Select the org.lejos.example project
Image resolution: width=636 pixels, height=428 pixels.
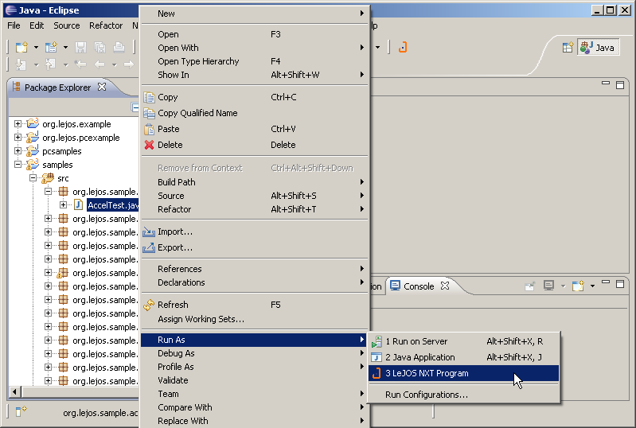click(76, 124)
